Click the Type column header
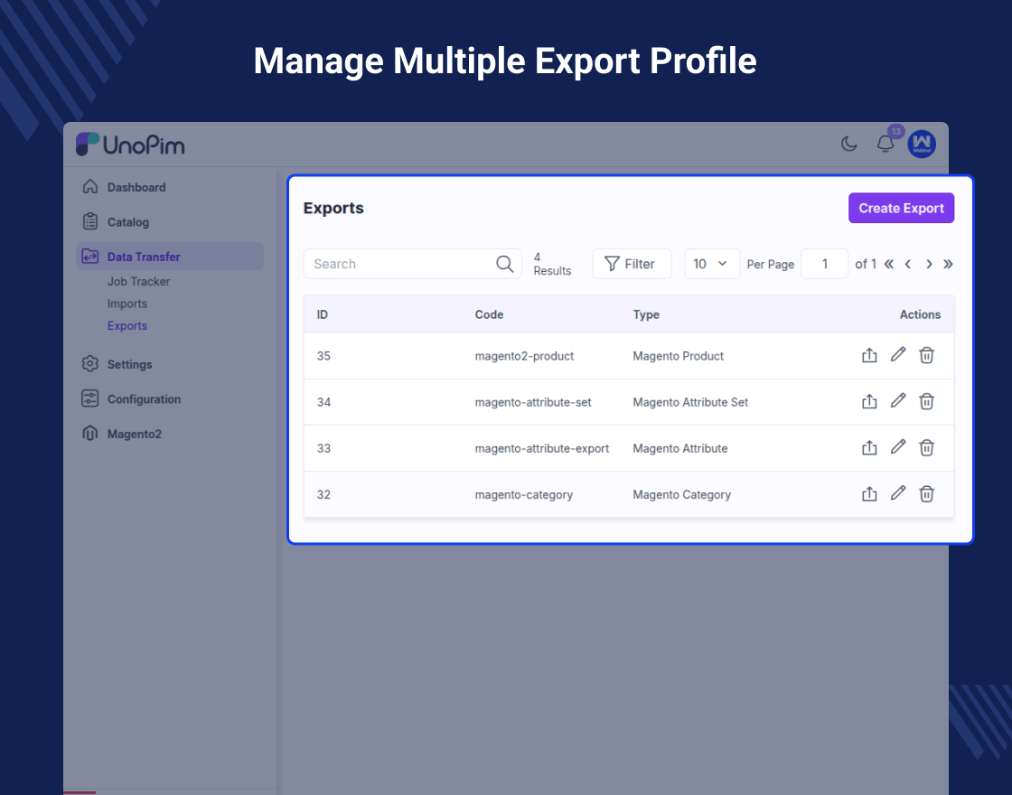The height and width of the screenshot is (795, 1012). tap(646, 314)
